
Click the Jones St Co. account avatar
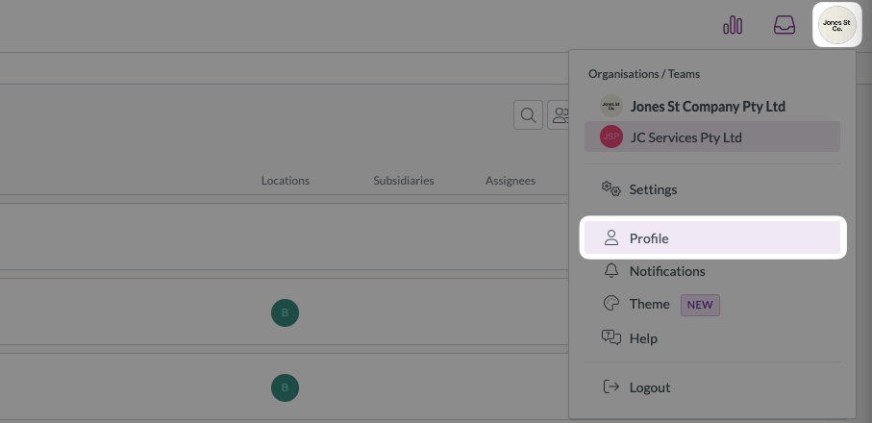837,26
